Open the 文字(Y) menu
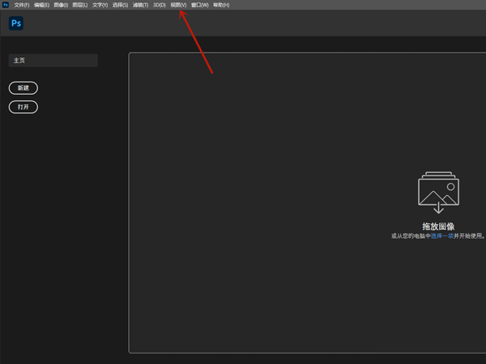The width and height of the screenshot is (486, 364). (100, 5)
